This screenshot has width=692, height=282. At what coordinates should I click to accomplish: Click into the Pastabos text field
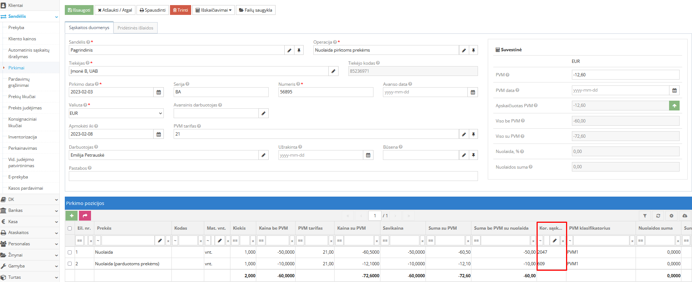coord(273,176)
